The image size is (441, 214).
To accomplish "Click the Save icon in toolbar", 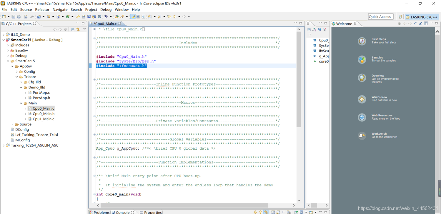I will pyautogui.click(x=13, y=17).
